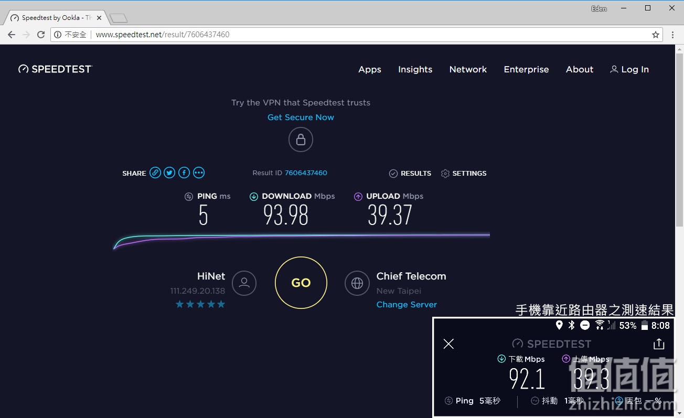The width and height of the screenshot is (684, 418).
Task: Open the About menu item
Action: (x=580, y=69)
